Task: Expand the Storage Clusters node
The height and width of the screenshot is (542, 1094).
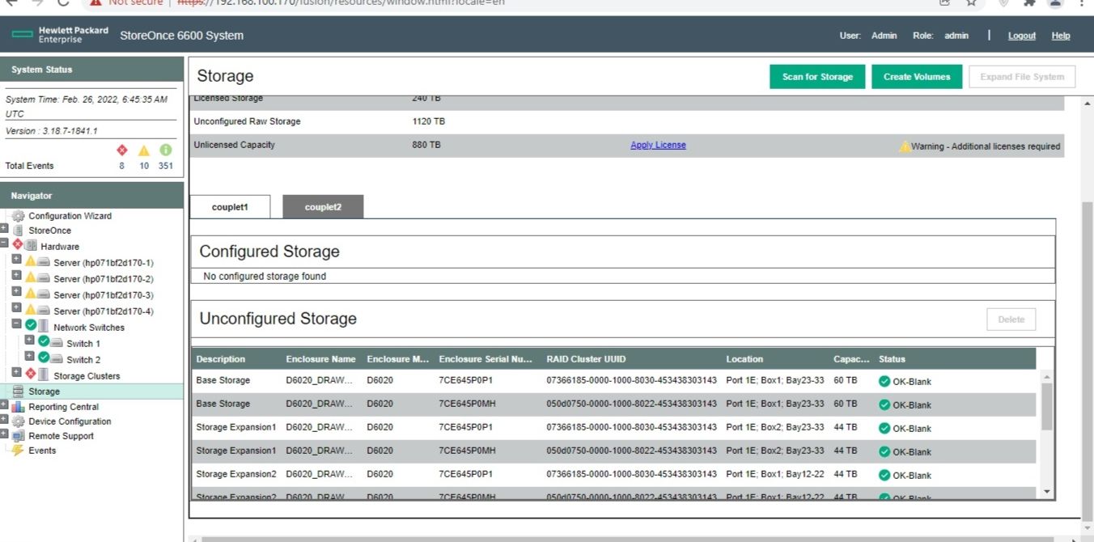Action: click(17, 372)
